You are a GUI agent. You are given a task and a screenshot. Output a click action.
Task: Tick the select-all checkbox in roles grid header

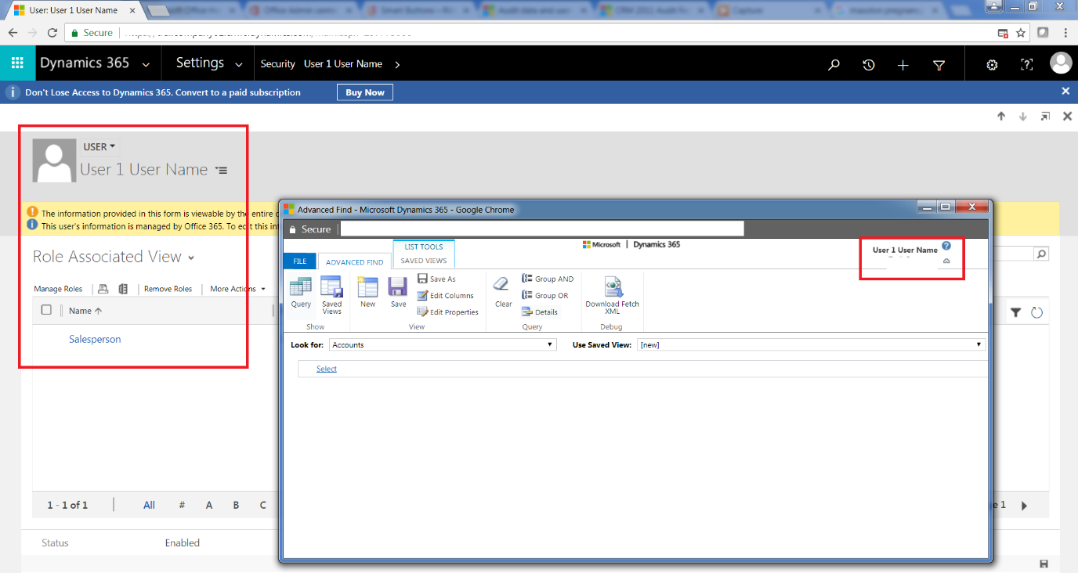46,310
